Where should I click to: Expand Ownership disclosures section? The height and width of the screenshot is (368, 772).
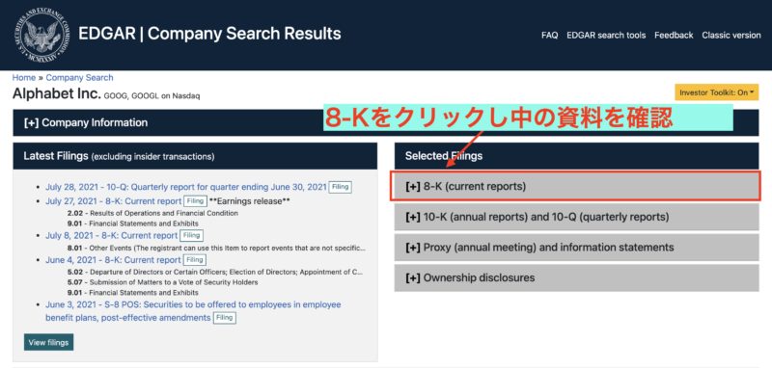coord(576,278)
